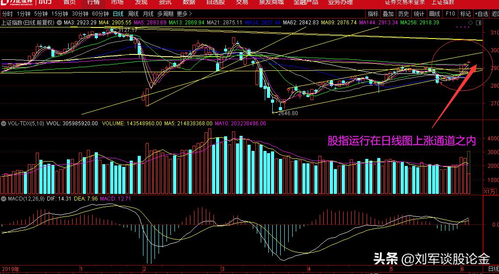Click the MA13: 2869.94 value
Screen dimensions: 499x274
pyautogui.click(x=186, y=23)
